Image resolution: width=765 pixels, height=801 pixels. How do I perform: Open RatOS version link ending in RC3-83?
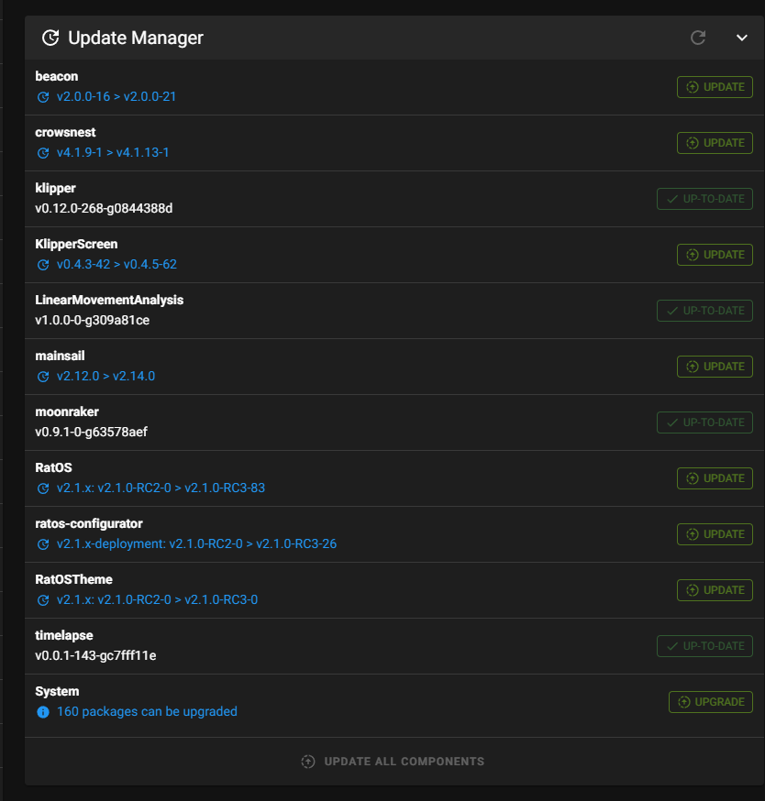pos(161,488)
